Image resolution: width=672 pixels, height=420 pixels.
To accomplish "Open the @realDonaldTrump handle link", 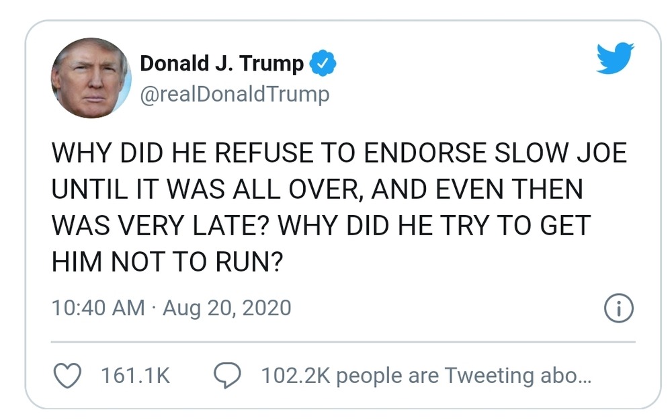I will click(x=235, y=95).
